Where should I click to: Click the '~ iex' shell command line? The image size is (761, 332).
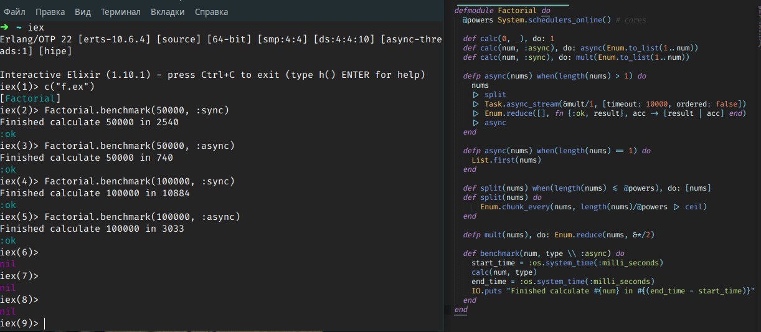tap(22, 27)
